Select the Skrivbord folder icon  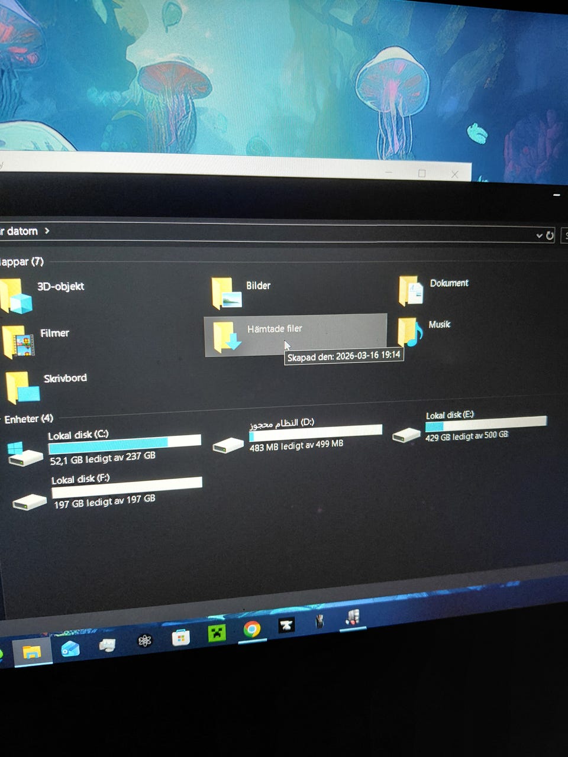coord(22,388)
